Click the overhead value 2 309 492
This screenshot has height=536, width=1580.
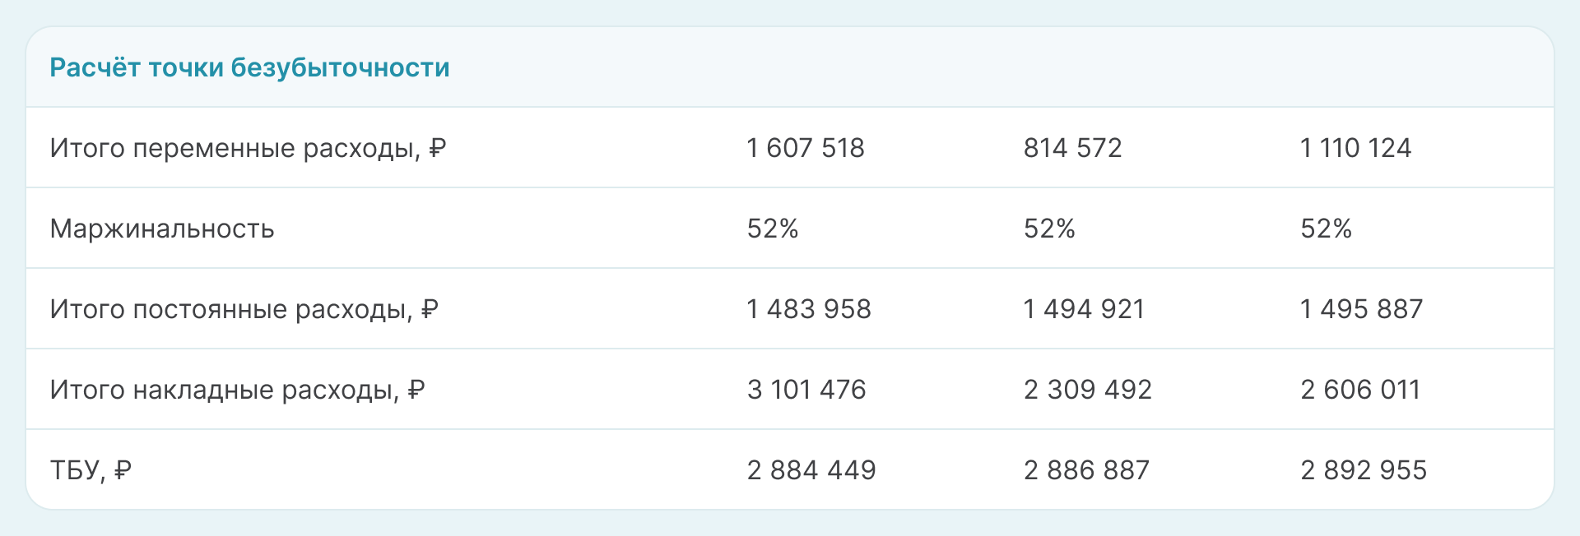tap(1087, 390)
